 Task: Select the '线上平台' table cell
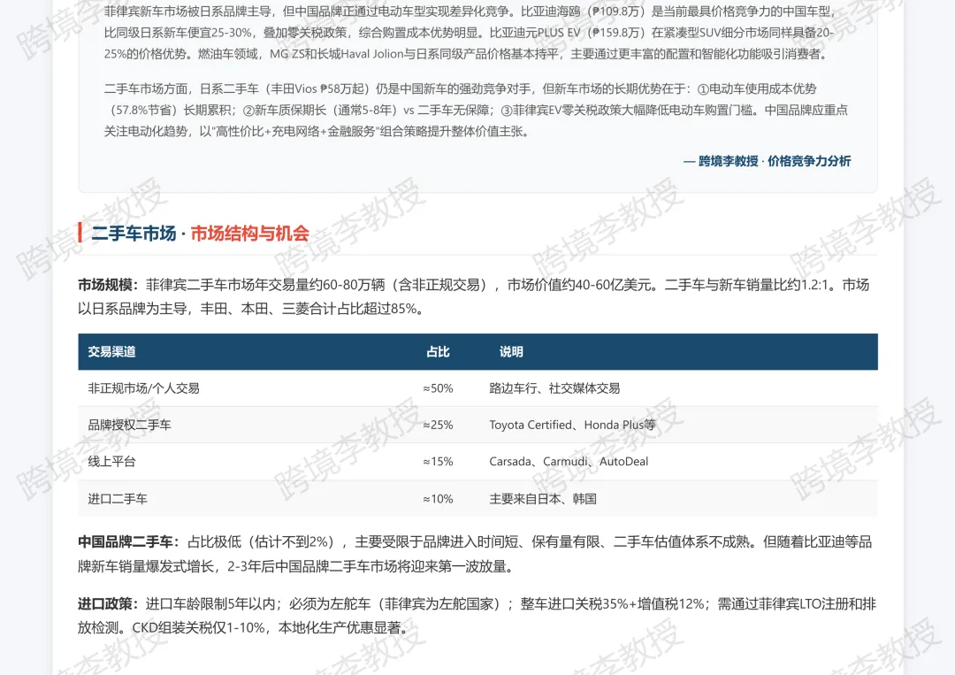(111, 461)
